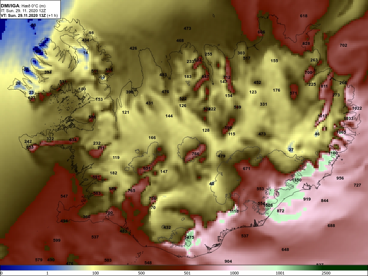Click the map value "432"
This screenshot has width=368, height=276.
click(167, 227)
